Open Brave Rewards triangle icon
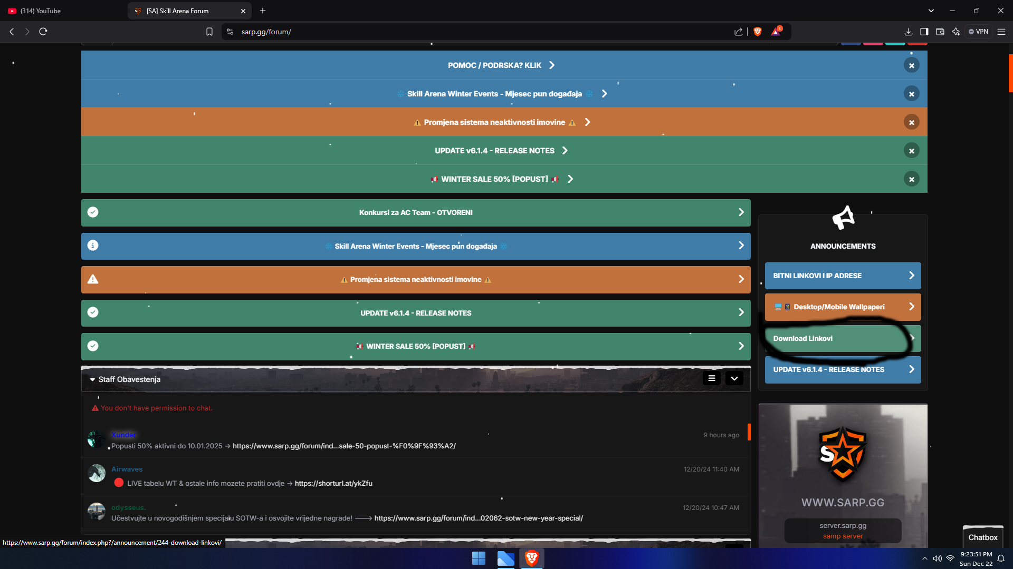1013x569 pixels. coord(776,32)
